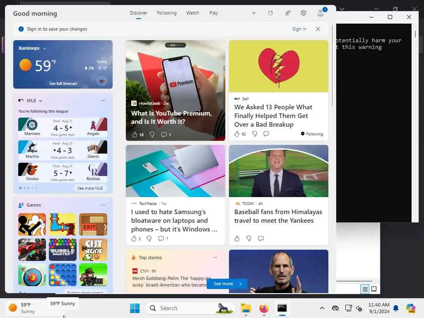Open widgets settings gear
Screen dimensions: 424x318
tap(304, 13)
